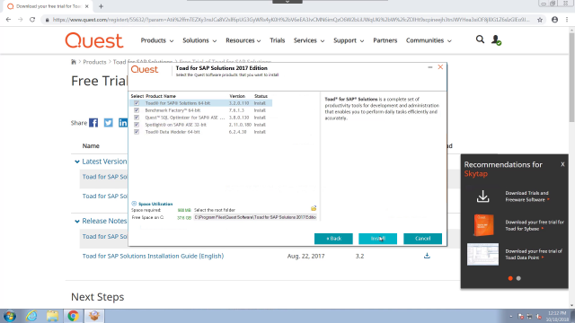Open Windows Start menu

click(x=10, y=316)
